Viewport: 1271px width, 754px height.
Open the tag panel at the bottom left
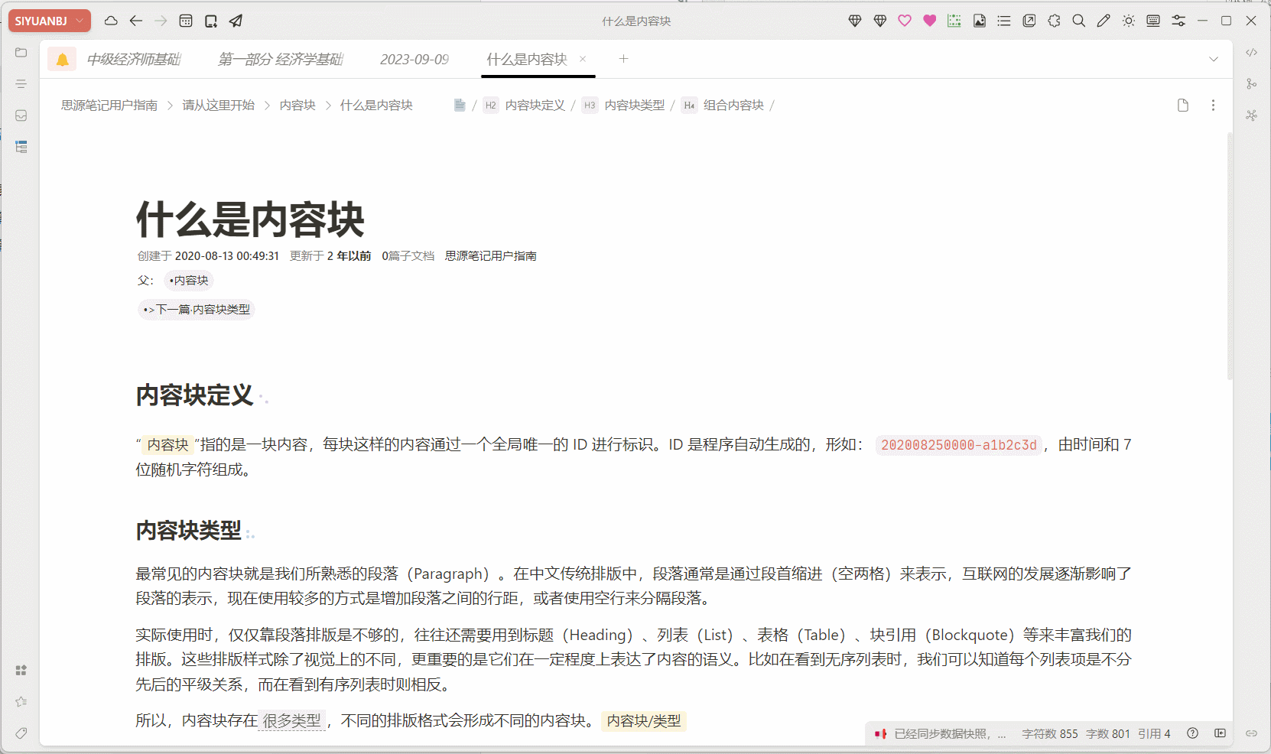[x=21, y=733]
